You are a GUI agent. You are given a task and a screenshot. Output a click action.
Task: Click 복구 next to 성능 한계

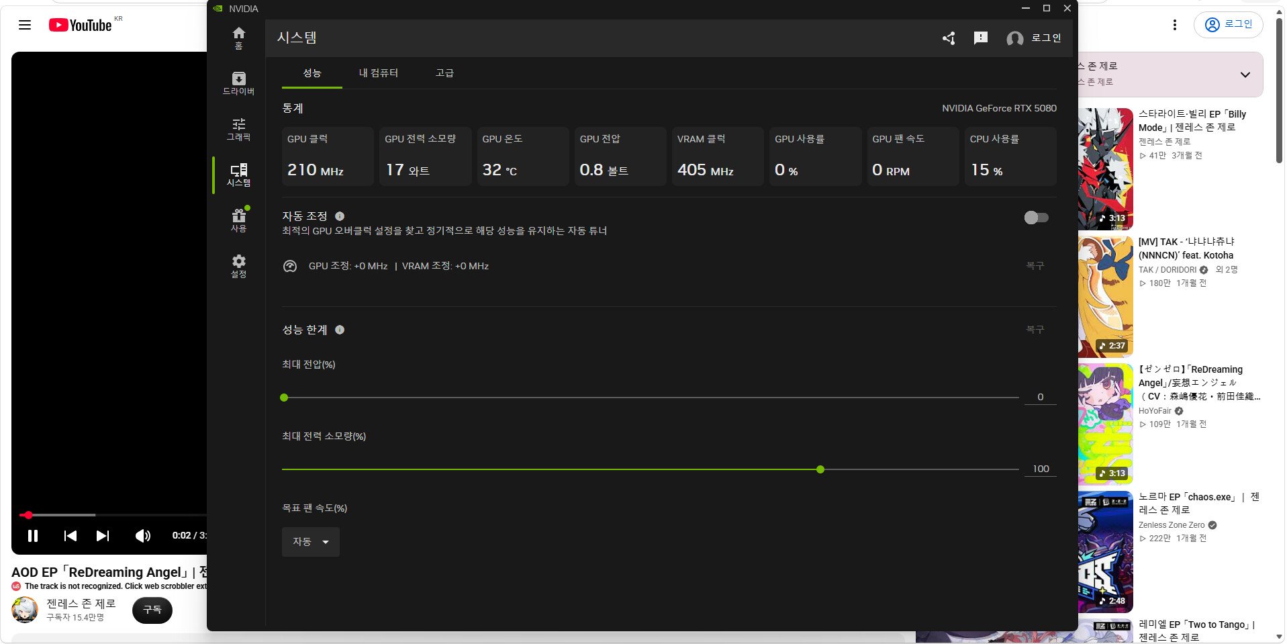click(1035, 330)
